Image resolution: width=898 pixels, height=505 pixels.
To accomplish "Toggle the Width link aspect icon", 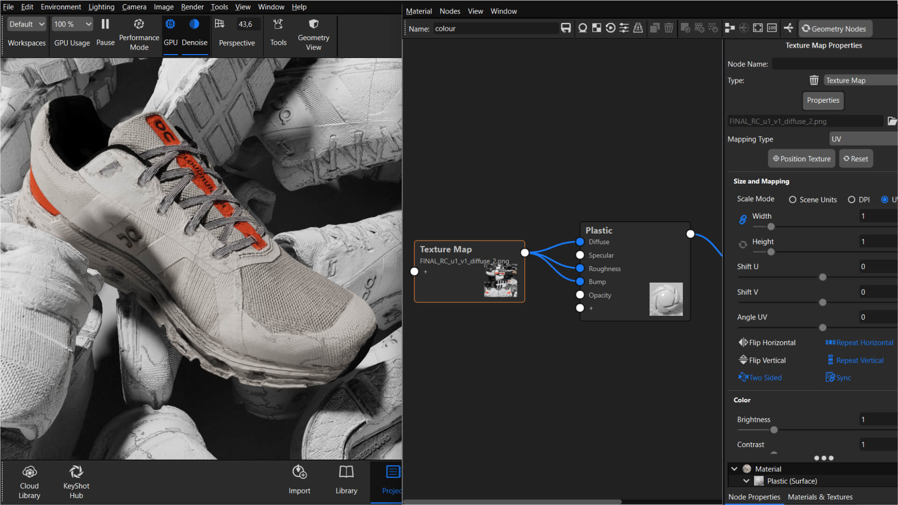I will [743, 220].
